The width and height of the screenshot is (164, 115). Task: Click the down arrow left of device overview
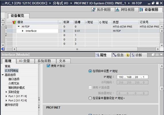(x=3, y=45)
